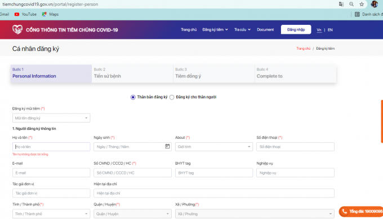This screenshot has height=219, width=383.
Task: Click the phone hotline Tổng đài button
Action: point(361,212)
